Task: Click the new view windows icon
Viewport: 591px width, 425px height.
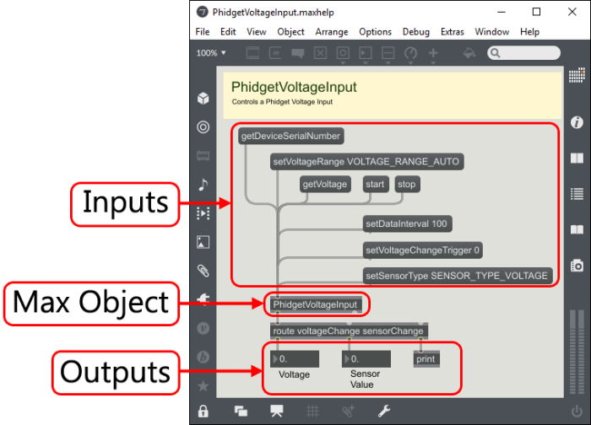Action: tap(241, 411)
